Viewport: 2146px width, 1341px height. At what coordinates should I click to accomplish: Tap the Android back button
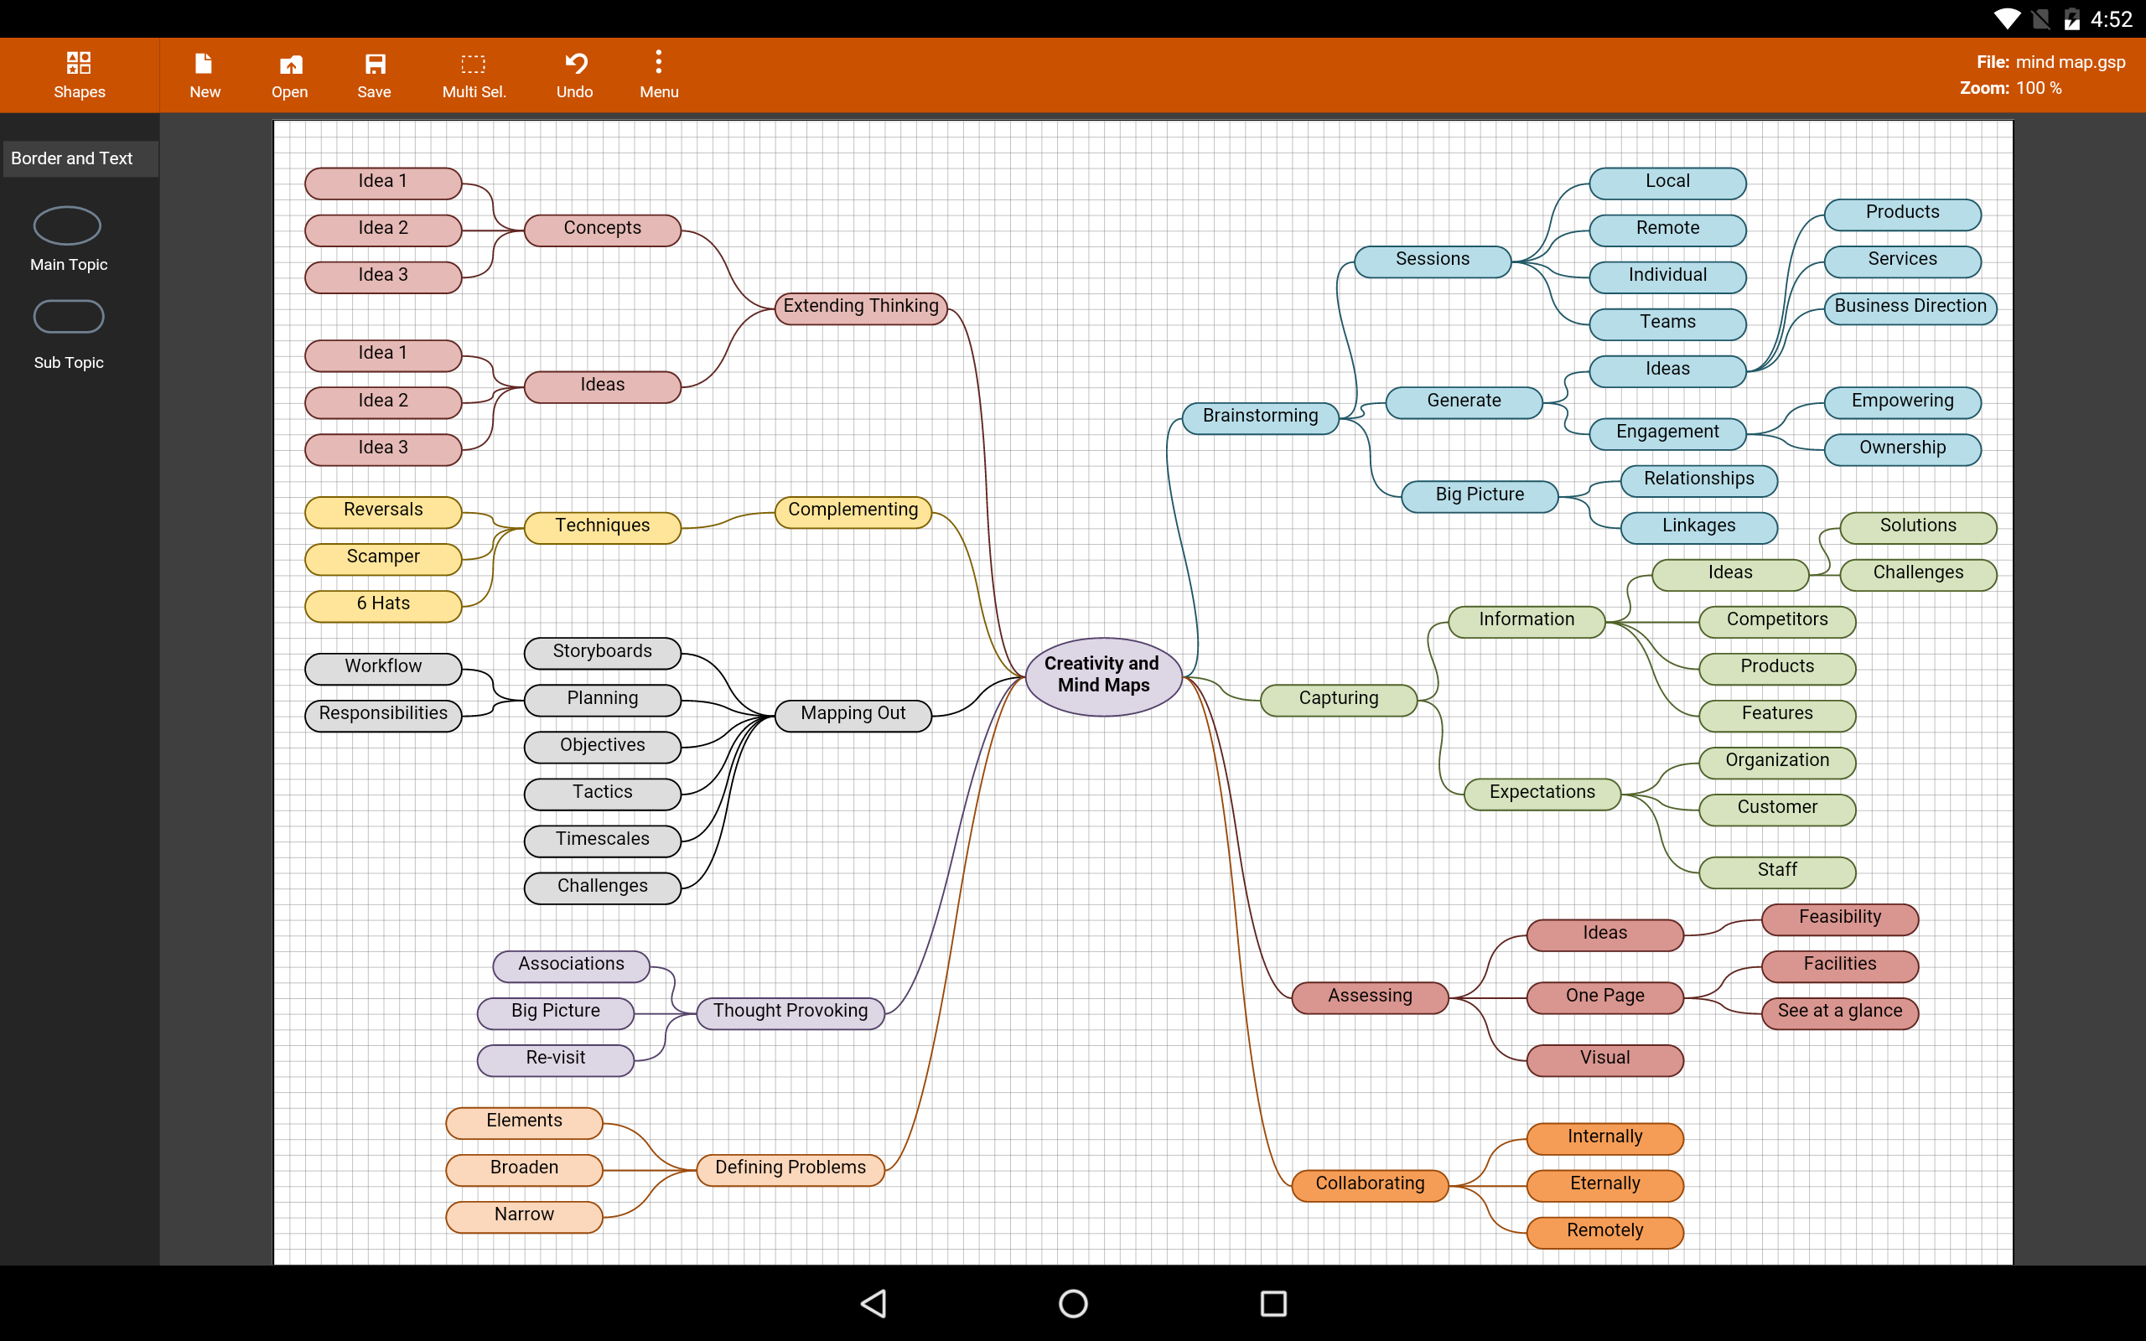873,1302
